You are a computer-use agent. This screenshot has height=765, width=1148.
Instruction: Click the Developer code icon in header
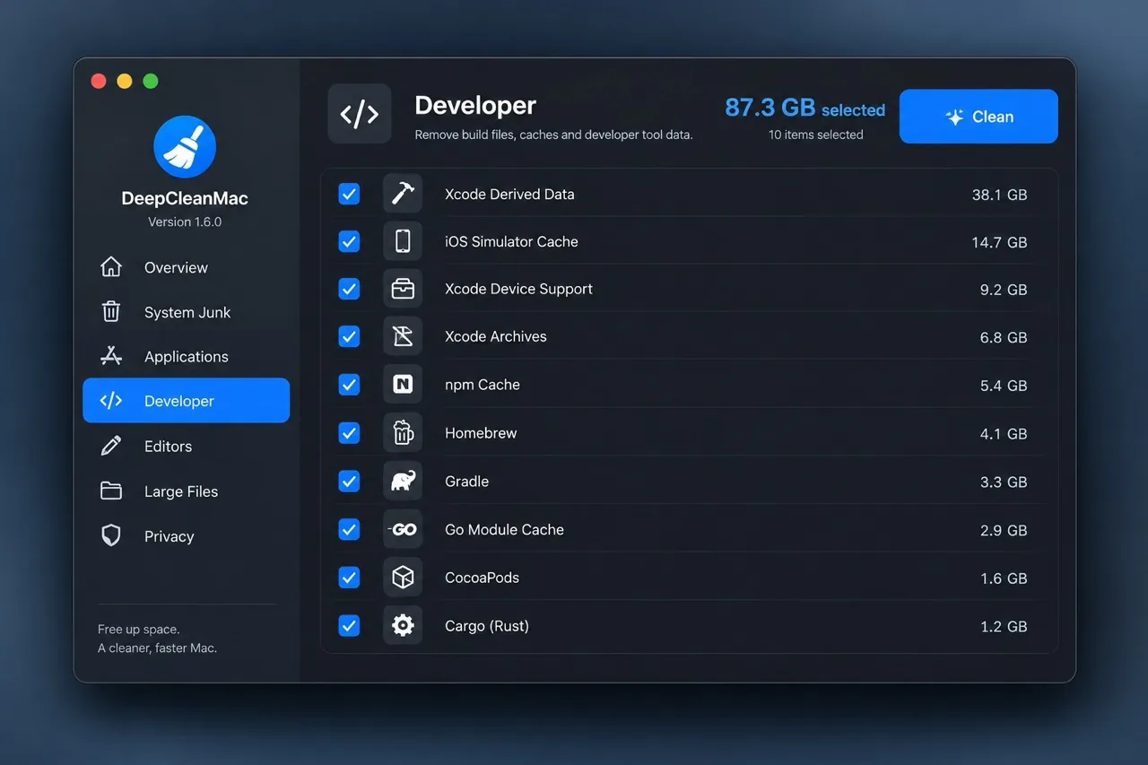point(360,114)
